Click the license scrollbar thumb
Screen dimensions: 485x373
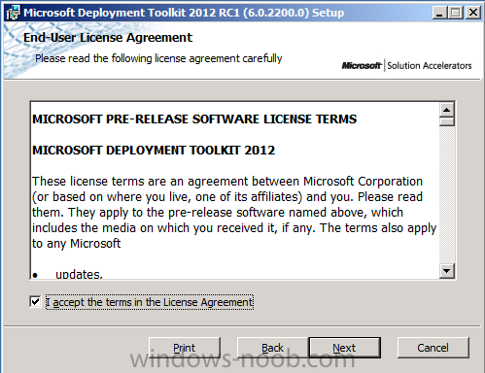click(447, 122)
